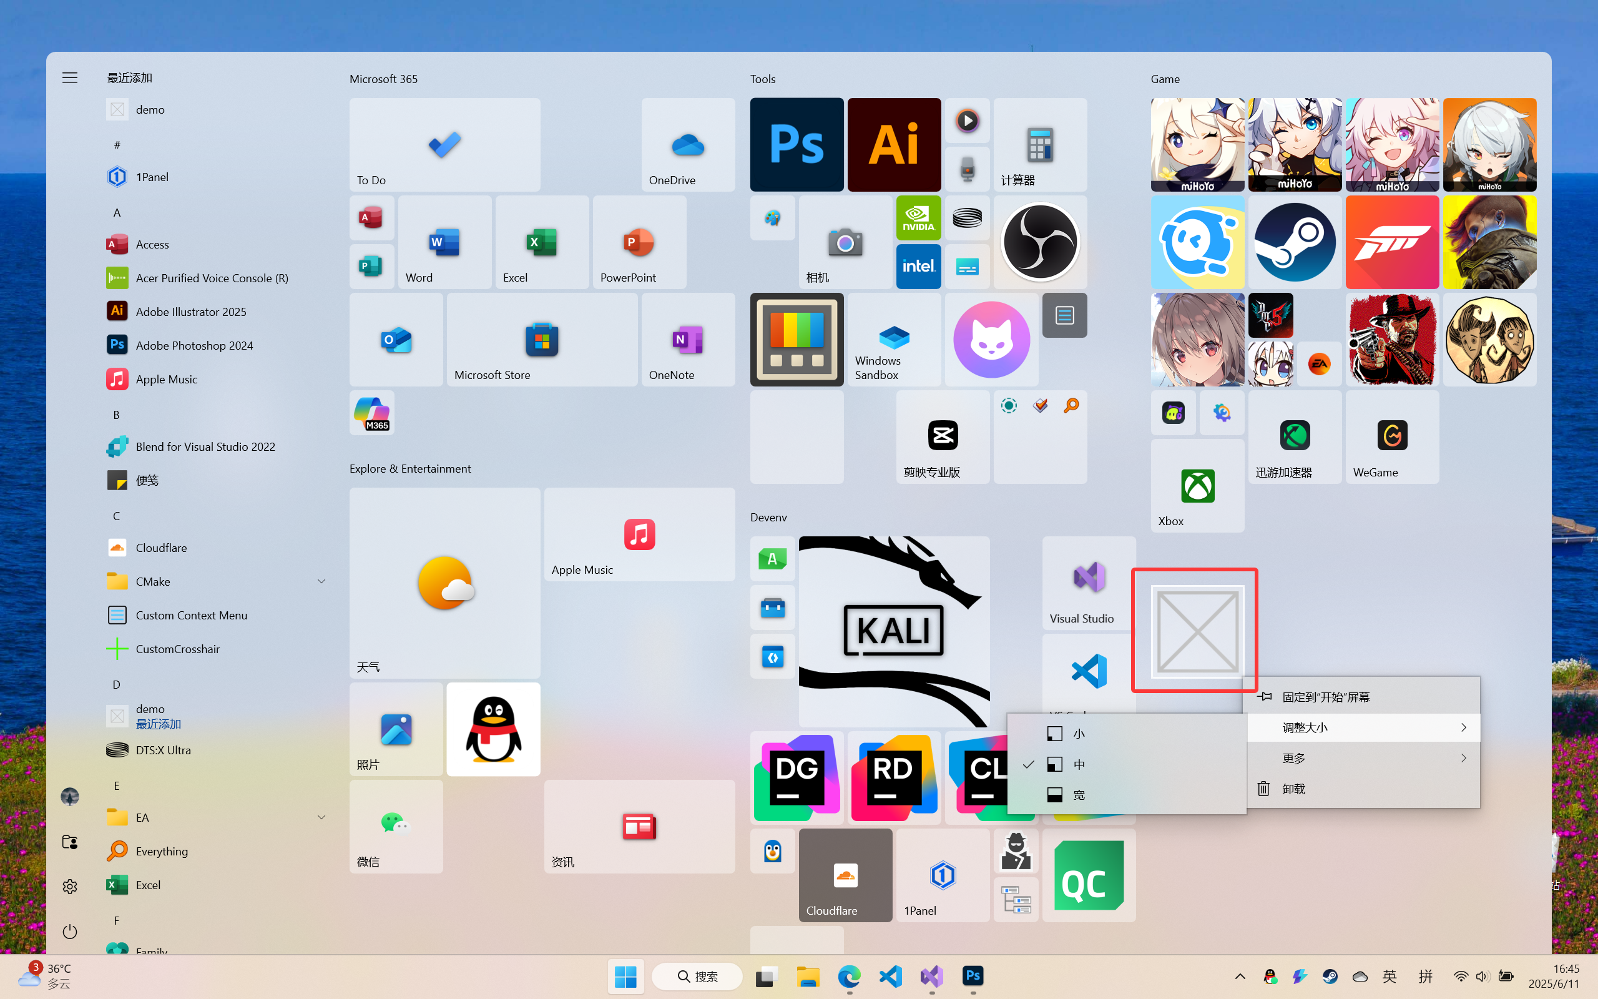
Task: Select the 中 tile size option
Action: 1127,764
